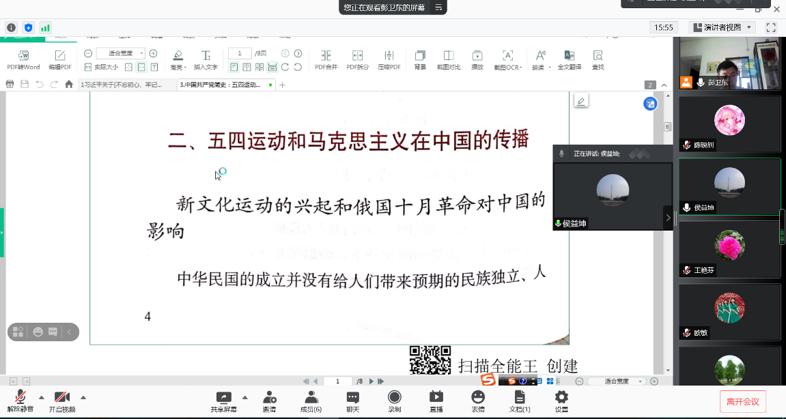Viewport: 786px width, 419px height.
Task: Click the 离开会议 leave meeting button
Action: coord(742,401)
